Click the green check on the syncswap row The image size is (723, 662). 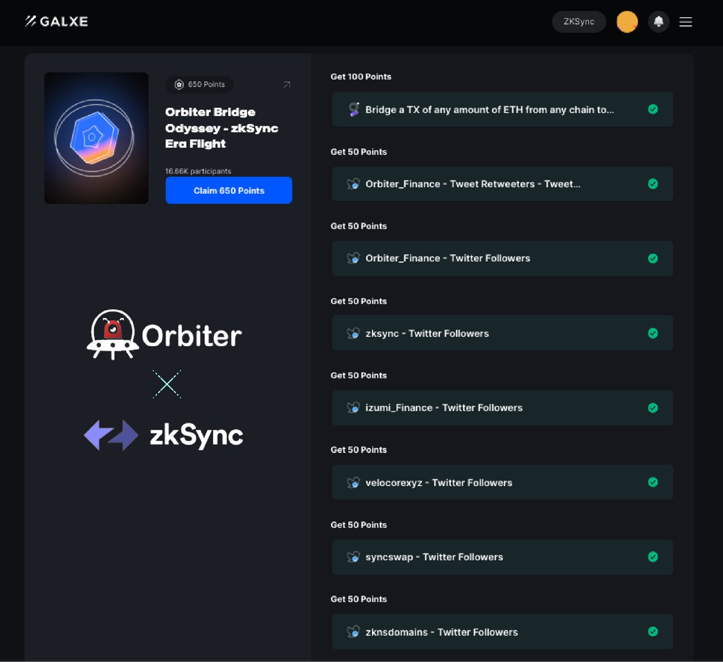(x=653, y=557)
